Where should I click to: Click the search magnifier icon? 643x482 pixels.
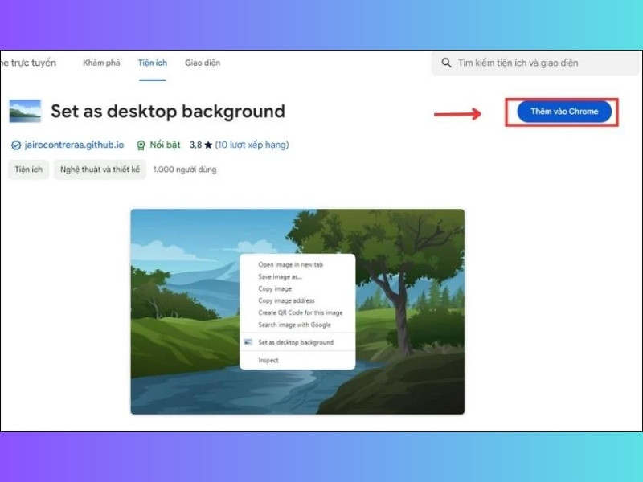[x=446, y=63]
